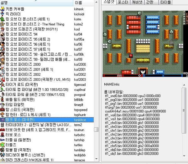Click the cus64-64a1.mcu ROM file line
The width and height of the screenshot is (188, 164).
(x=135, y=111)
